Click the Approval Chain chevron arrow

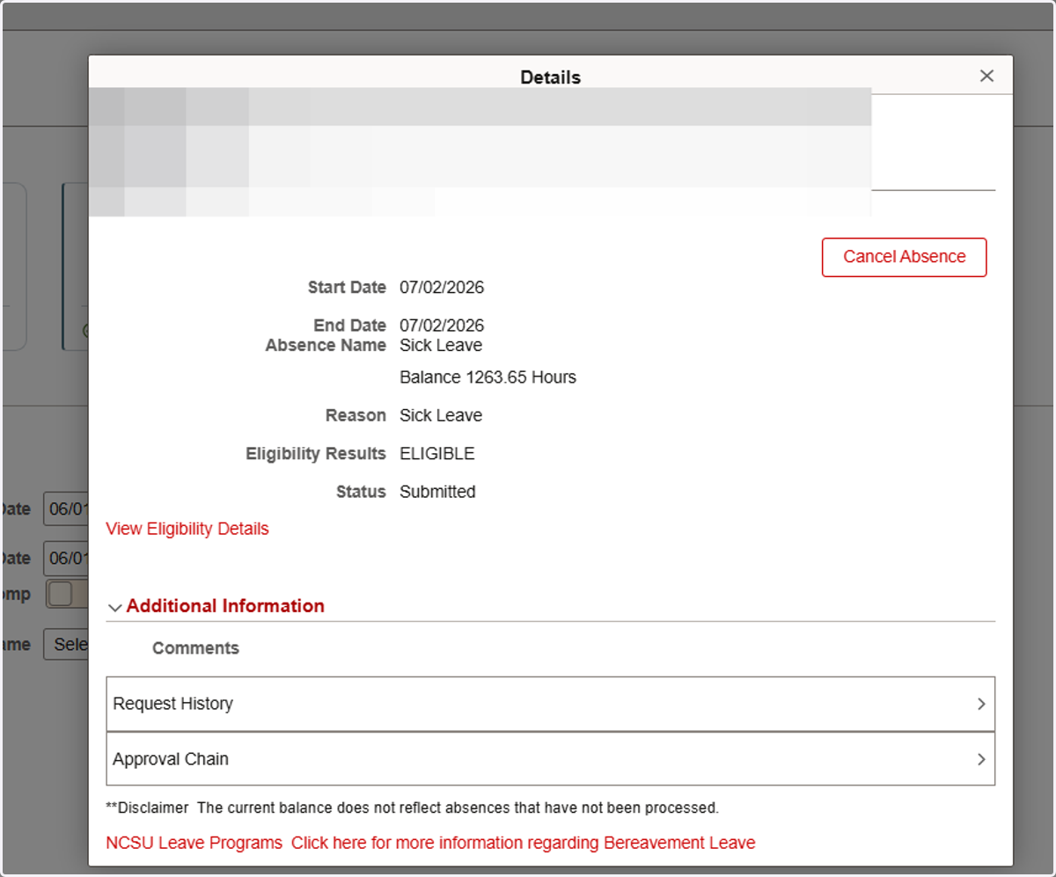[x=981, y=759]
